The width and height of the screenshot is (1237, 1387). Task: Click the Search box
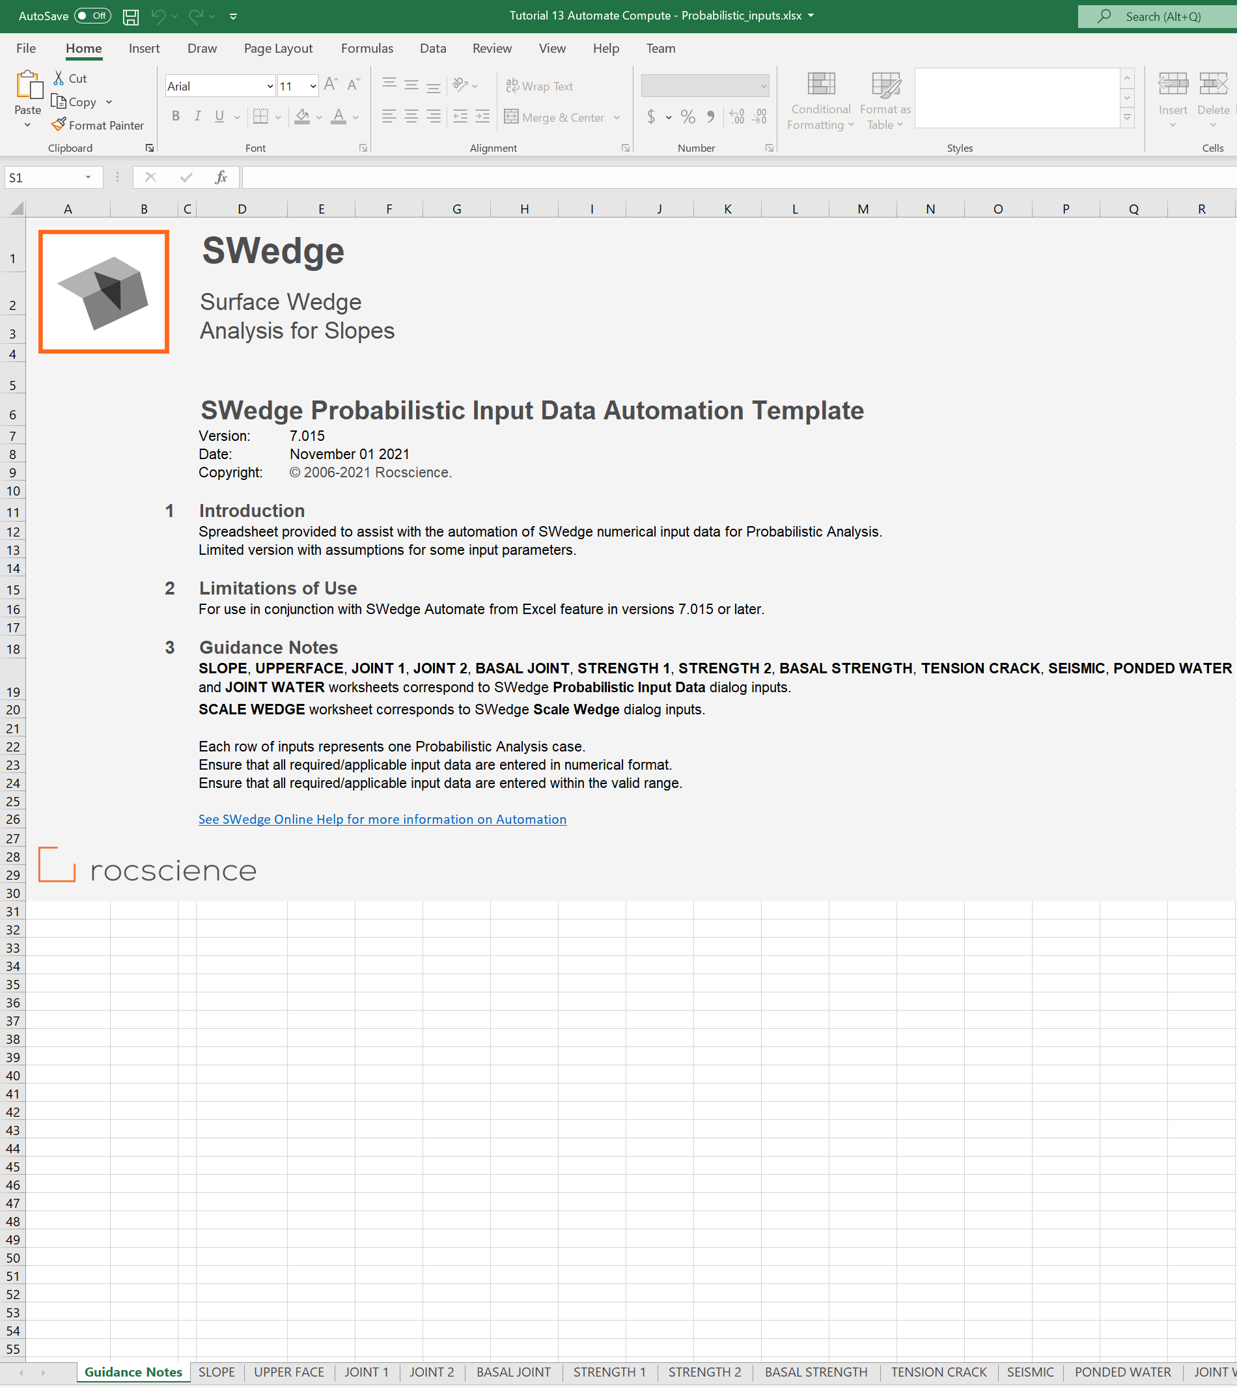click(1157, 16)
